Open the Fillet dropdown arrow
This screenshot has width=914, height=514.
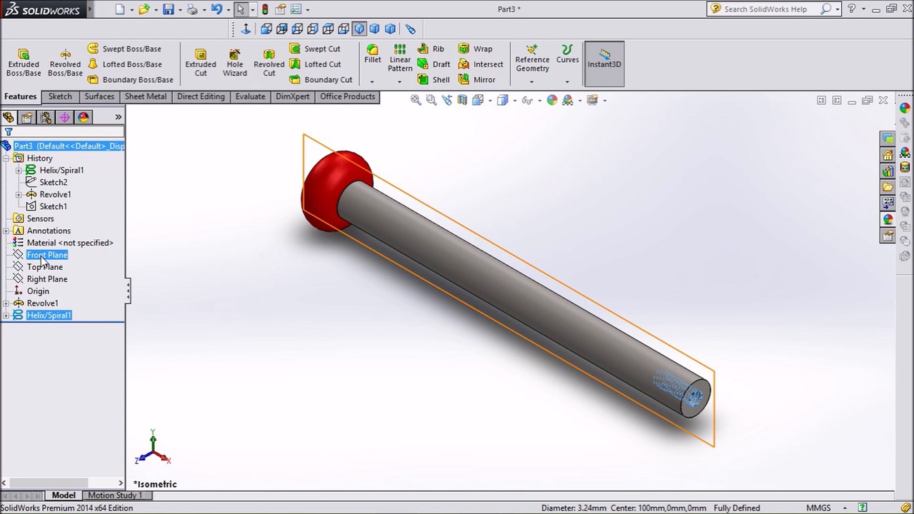click(371, 81)
